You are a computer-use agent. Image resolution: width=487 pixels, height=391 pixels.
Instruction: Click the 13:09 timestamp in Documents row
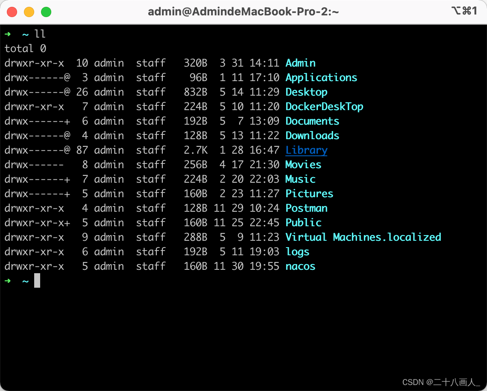[264, 121]
